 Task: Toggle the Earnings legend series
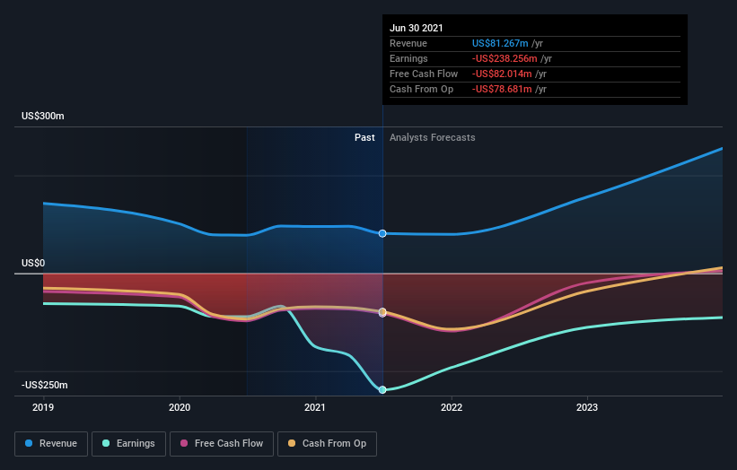tap(128, 444)
